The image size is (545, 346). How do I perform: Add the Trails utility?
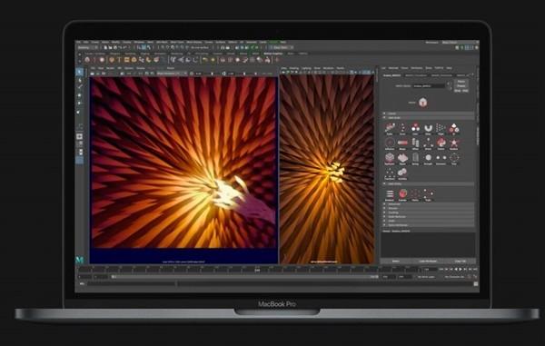(x=428, y=194)
